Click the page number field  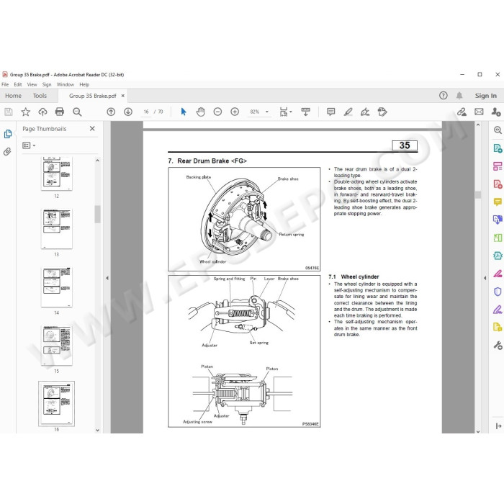click(x=146, y=112)
